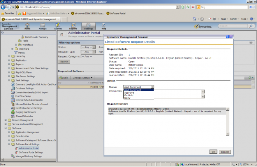Click the refresh icon in tree panel
This screenshot has width=257, height=167.
point(2,33)
